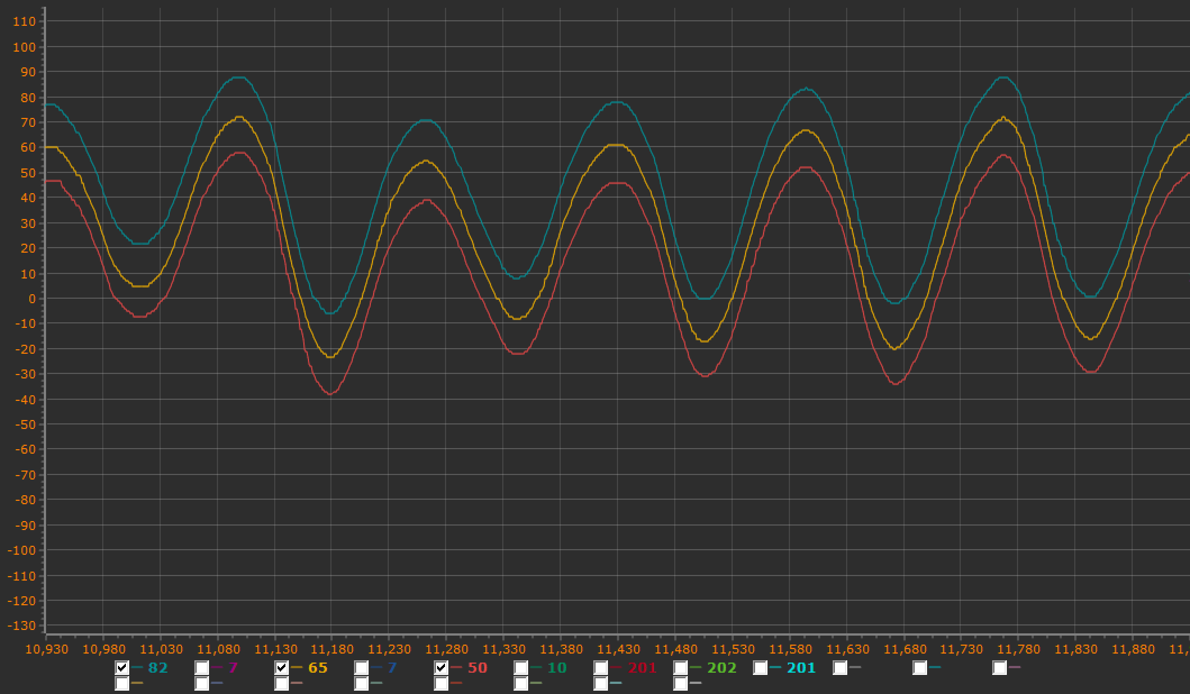Enable the dark red series 201 checkbox
Viewport: 1190px width, 694px height.
click(601, 668)
